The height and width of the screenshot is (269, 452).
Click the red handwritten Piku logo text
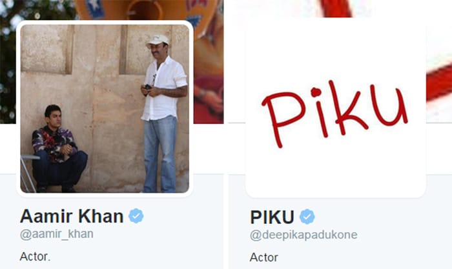point(334,114)
